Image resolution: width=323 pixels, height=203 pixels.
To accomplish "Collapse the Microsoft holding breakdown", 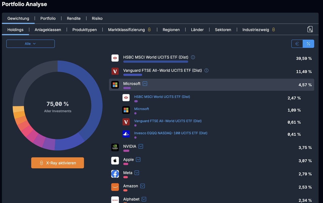I will point(145,84).
